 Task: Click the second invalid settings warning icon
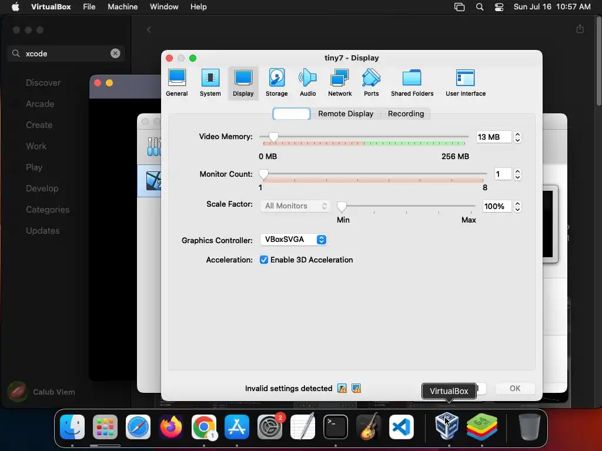click(356, 389)
